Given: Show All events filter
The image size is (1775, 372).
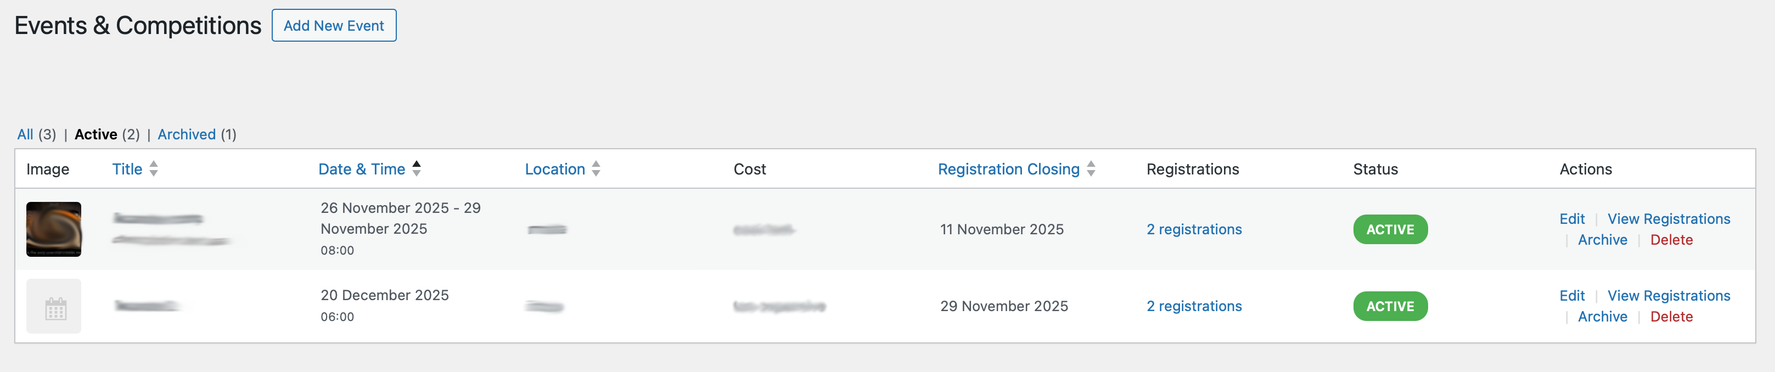Looking at the screenshot, I should pos(25,134).
